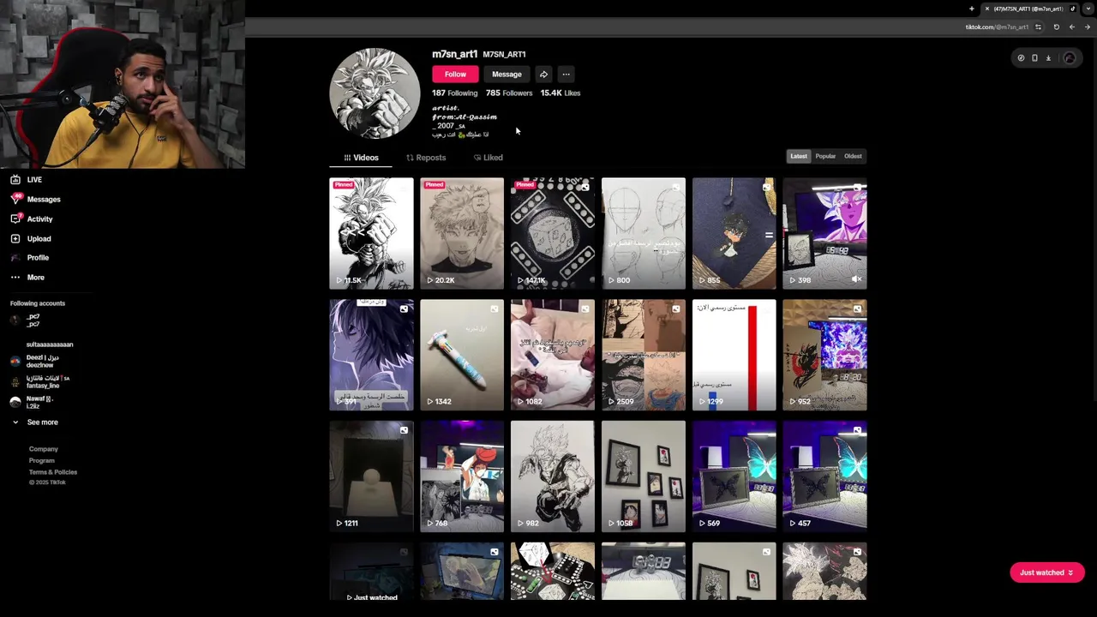Open video with 800 views
The height and width of the screenshot is (617, 1097).
click(644, 234)
